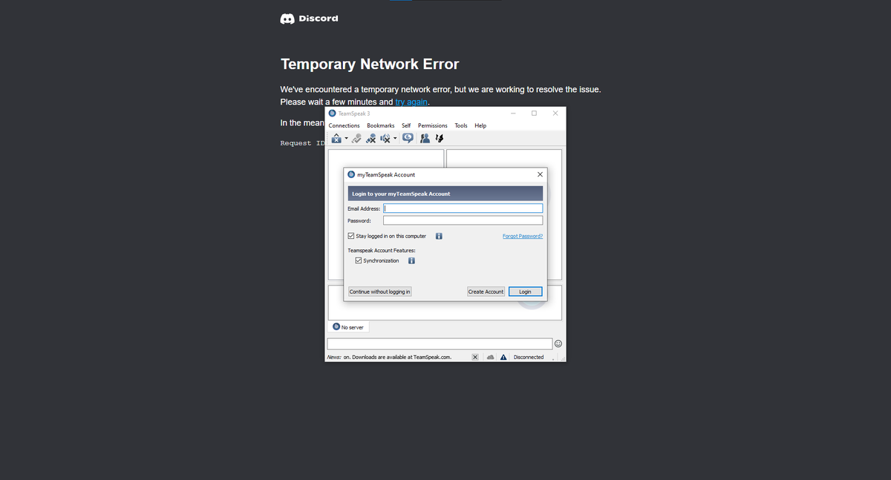Open the Forgot Password? link
891x480 pixels.
click(523, 236)
